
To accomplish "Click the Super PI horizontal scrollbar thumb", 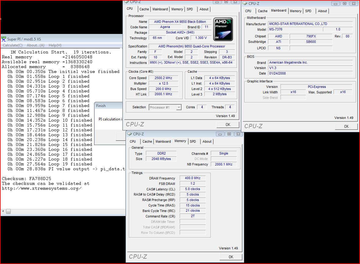I will point(8,211).
